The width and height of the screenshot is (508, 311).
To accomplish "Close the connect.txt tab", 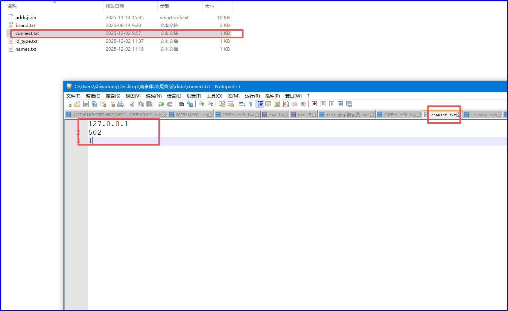I will pos(458,115).
